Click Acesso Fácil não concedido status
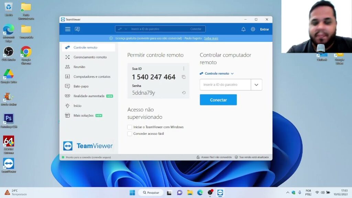This screenshot has height=198, width=352. (214, 157)
